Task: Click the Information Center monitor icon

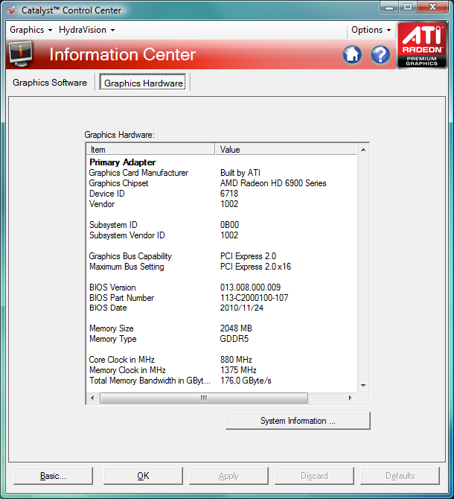Action: [x=21, y=54]
